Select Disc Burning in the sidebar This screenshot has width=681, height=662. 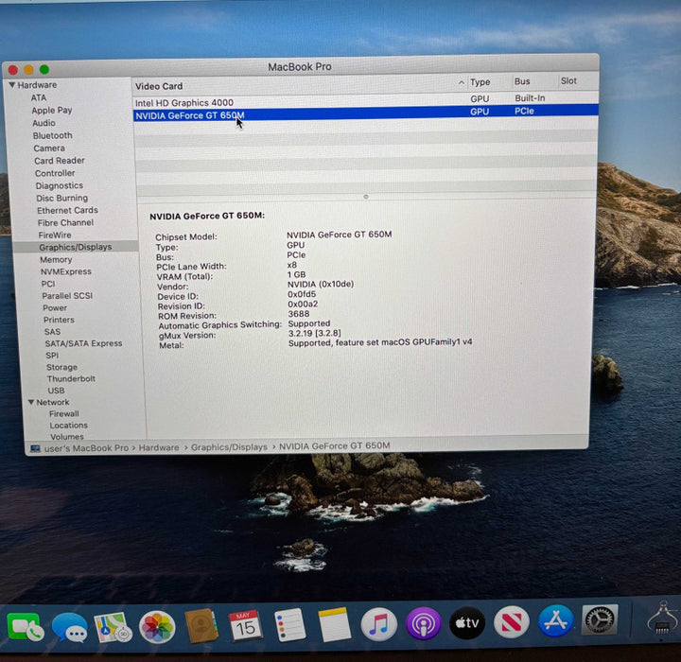tap(62, 198)
